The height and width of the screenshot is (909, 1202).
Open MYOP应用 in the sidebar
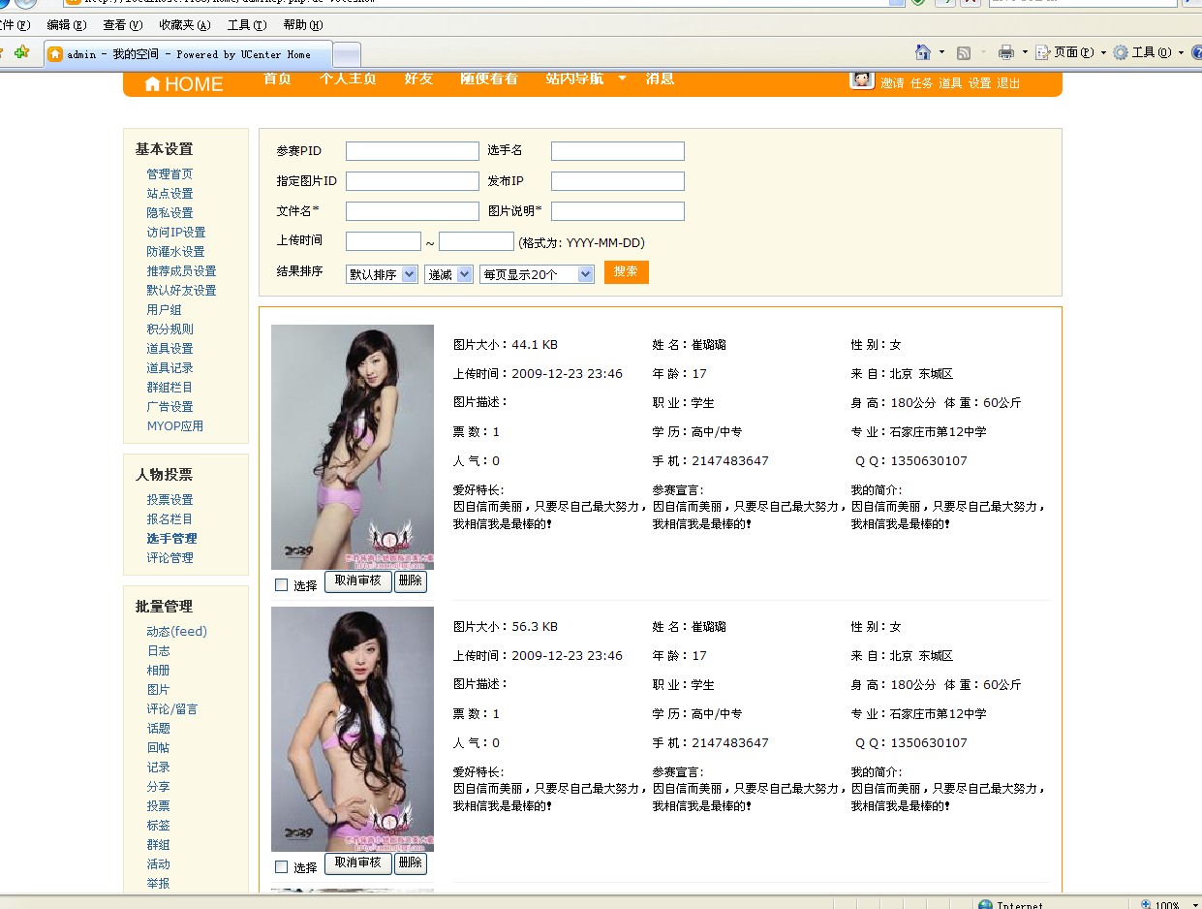[174, 426]
